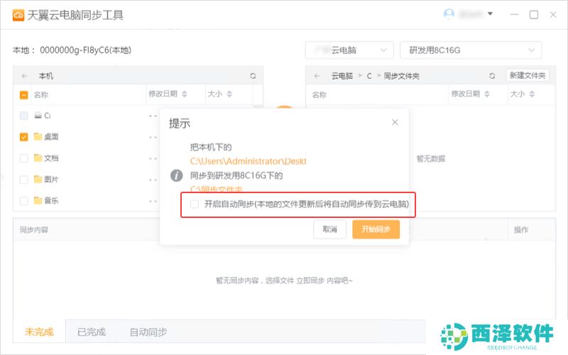Switch to the 自动同步 tab

point(148,332)
